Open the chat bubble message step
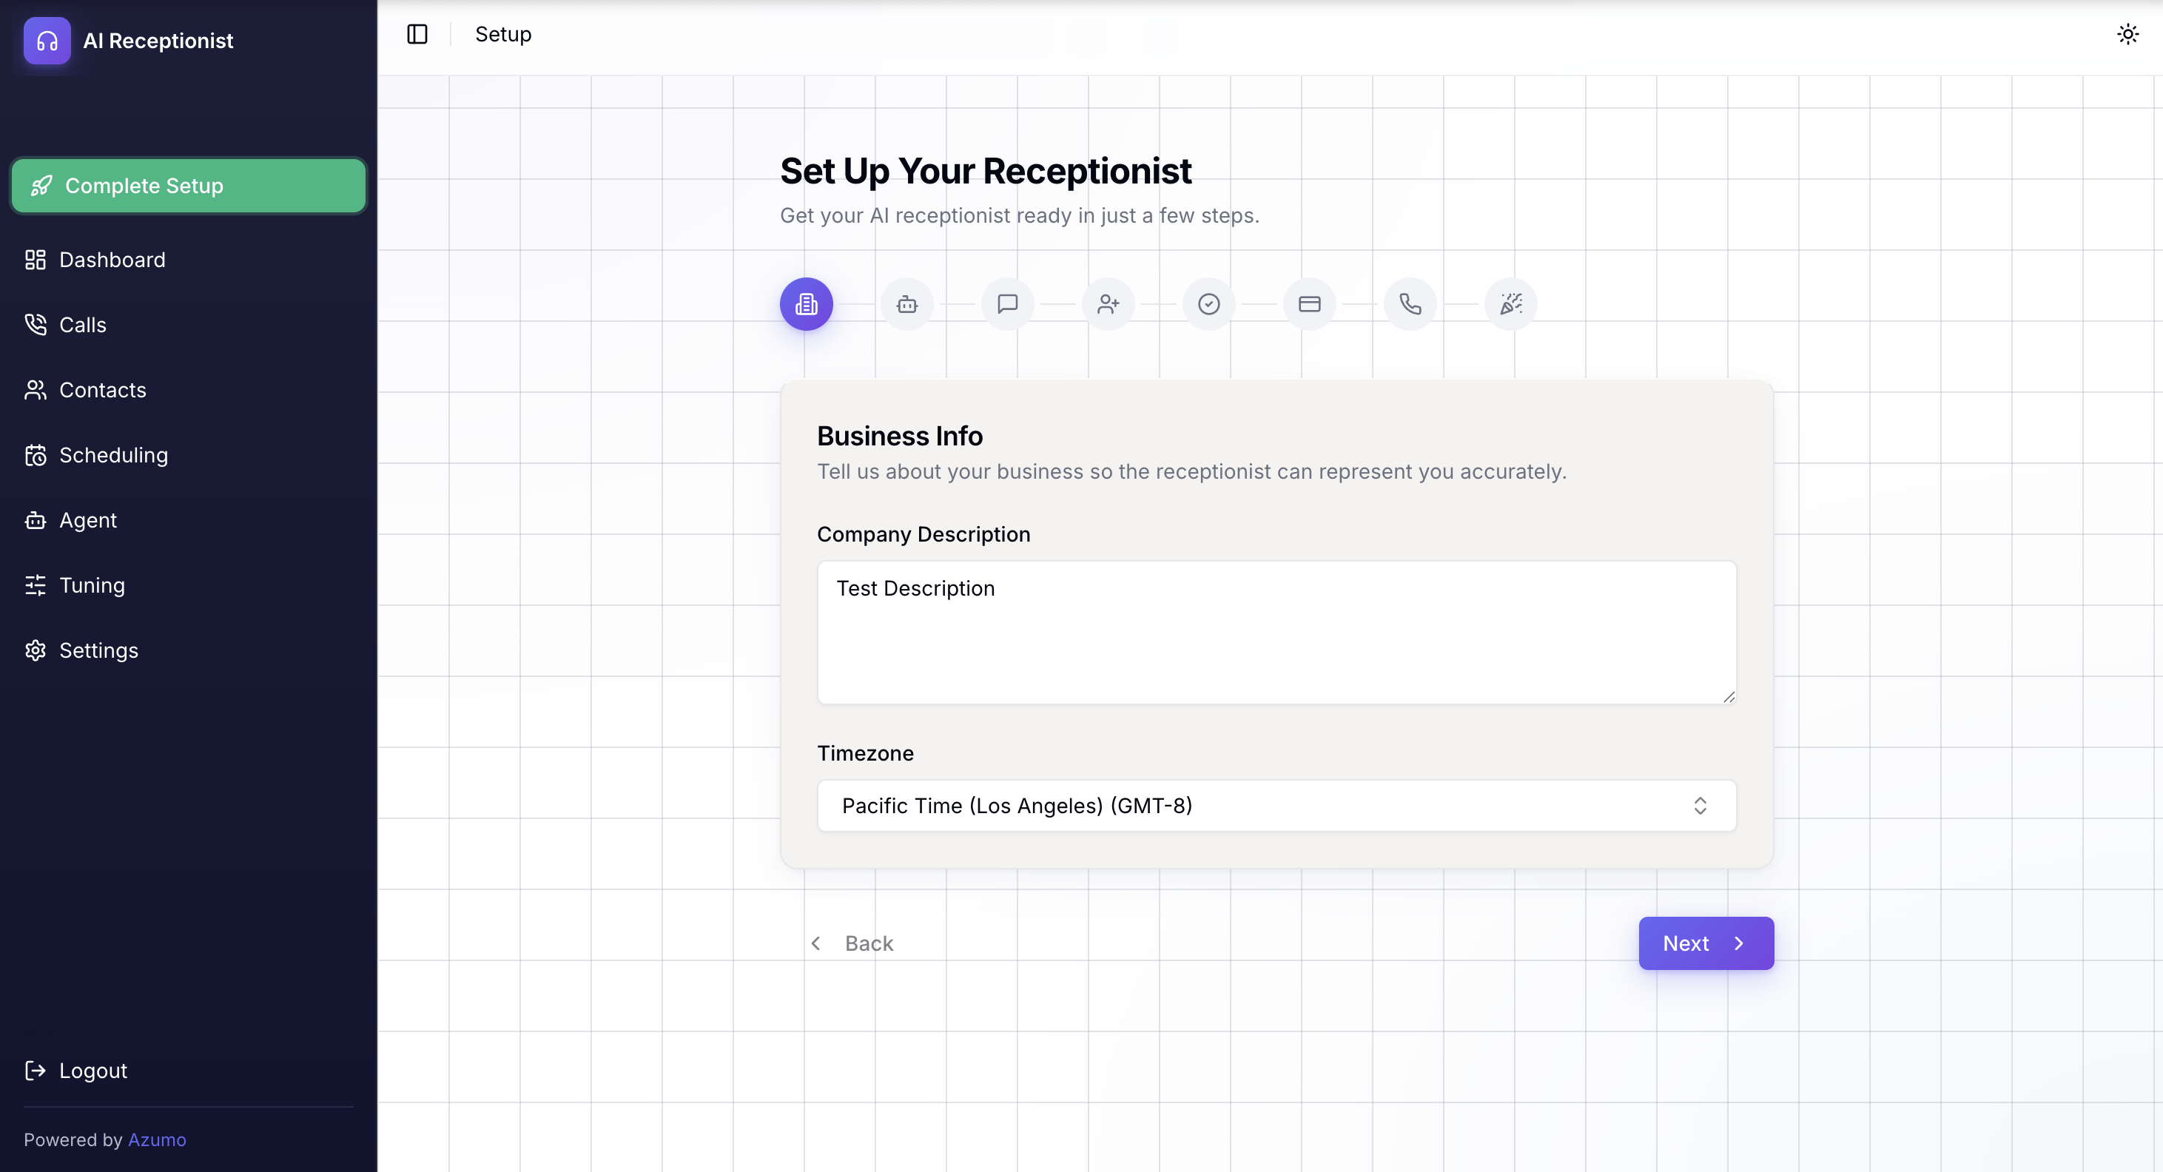The image size is (2163, 1172). tap(1007, 304)
